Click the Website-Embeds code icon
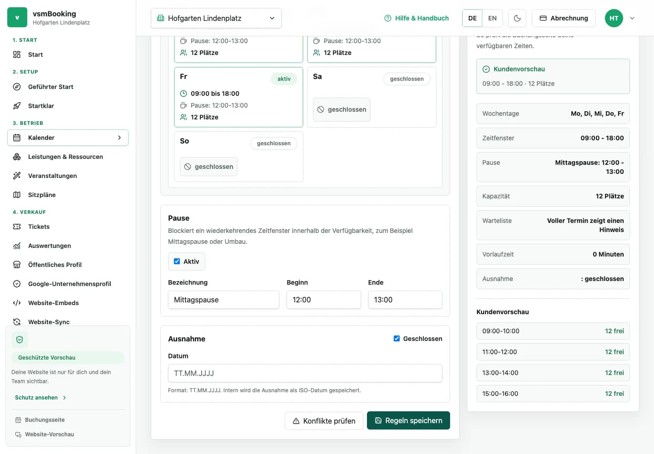This screenshot has height=454, width=654. tap(17, 303)
